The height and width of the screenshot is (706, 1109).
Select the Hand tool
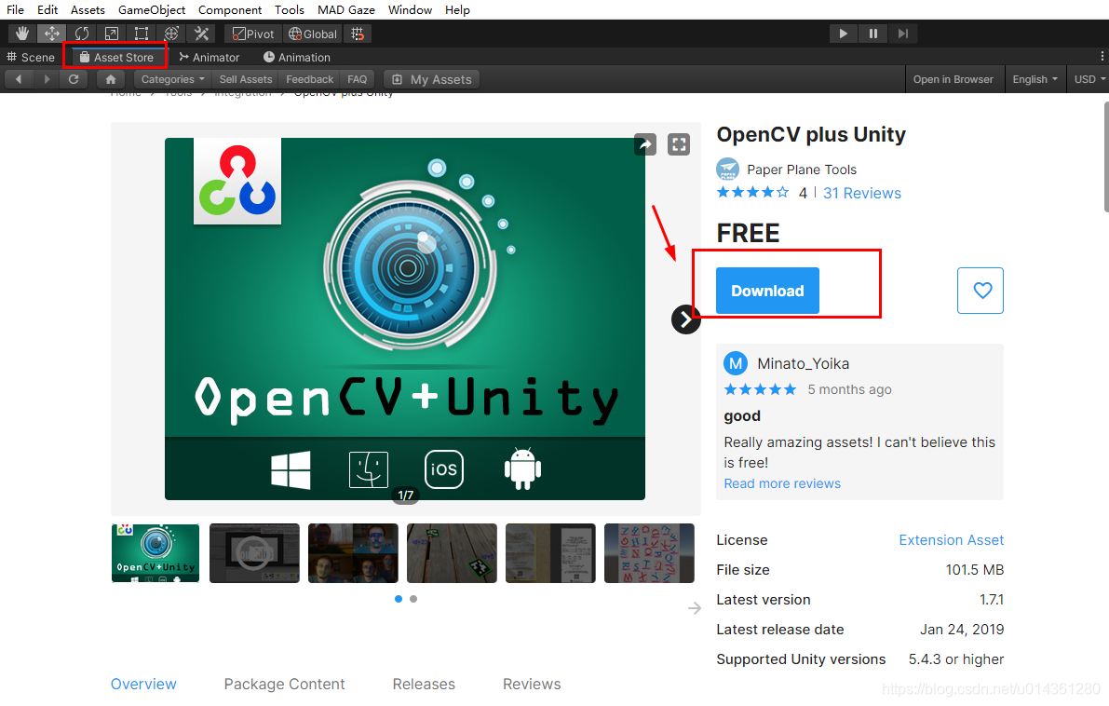click(x=22, y=34)
